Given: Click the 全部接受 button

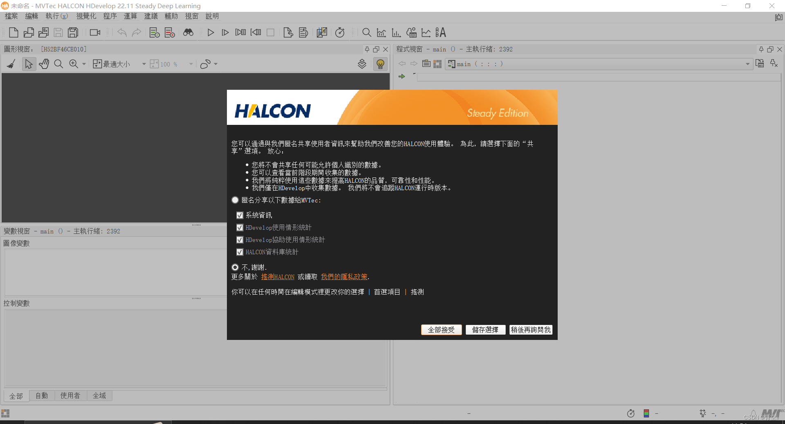Looking at the screenshot, I should [441, 330].
